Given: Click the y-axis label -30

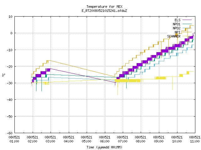Looking at the screenshot, I should (10, 83).
